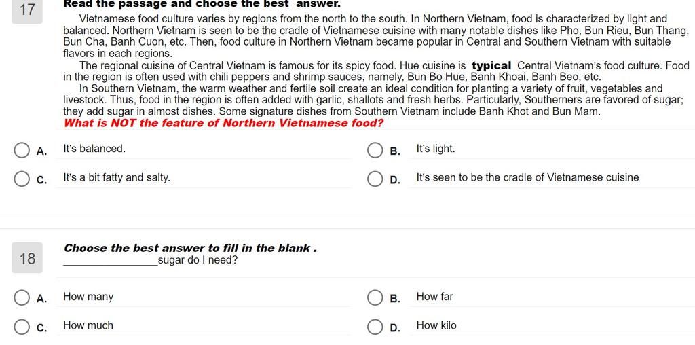Click the "How many" answer text

(x=88, y=297)
